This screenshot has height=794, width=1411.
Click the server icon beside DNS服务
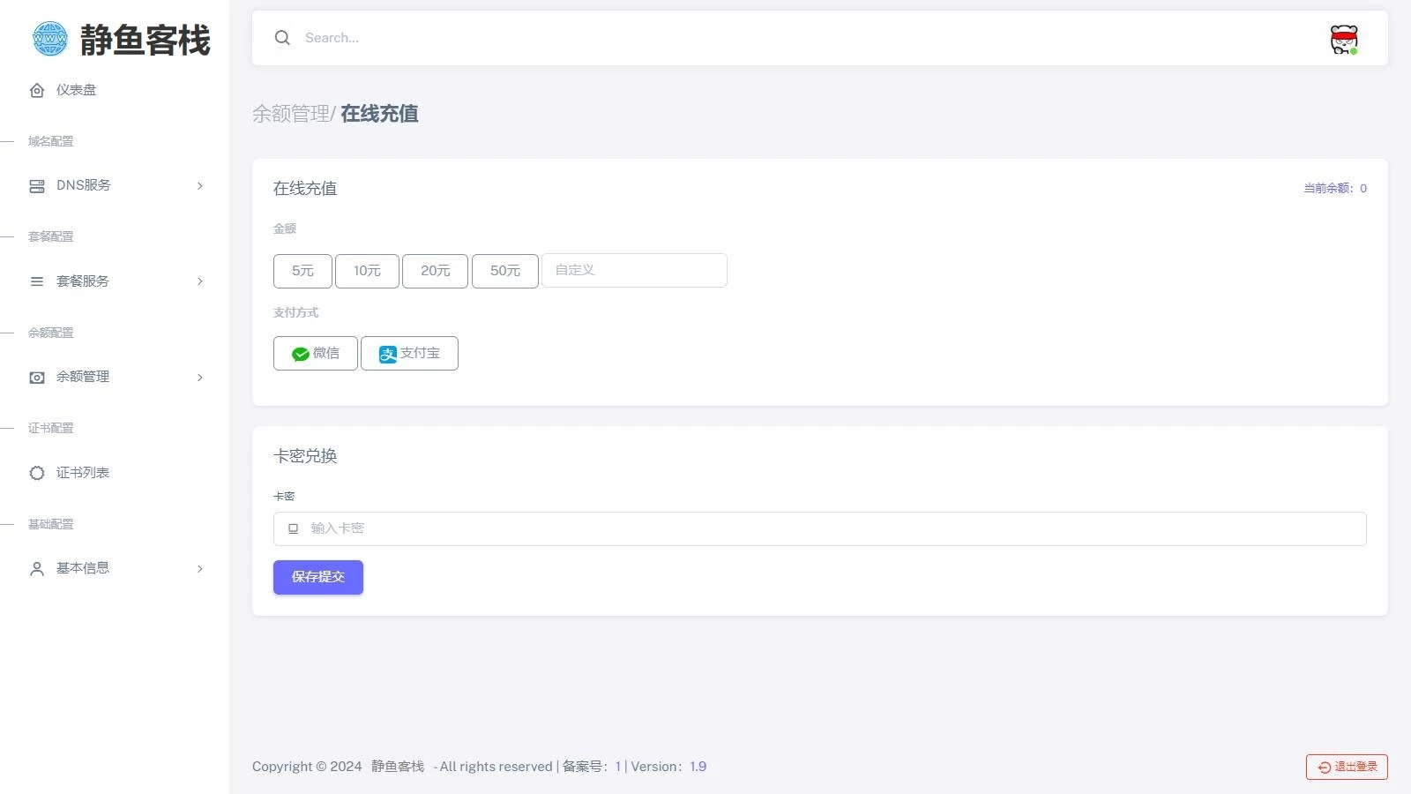coord(37,186)
